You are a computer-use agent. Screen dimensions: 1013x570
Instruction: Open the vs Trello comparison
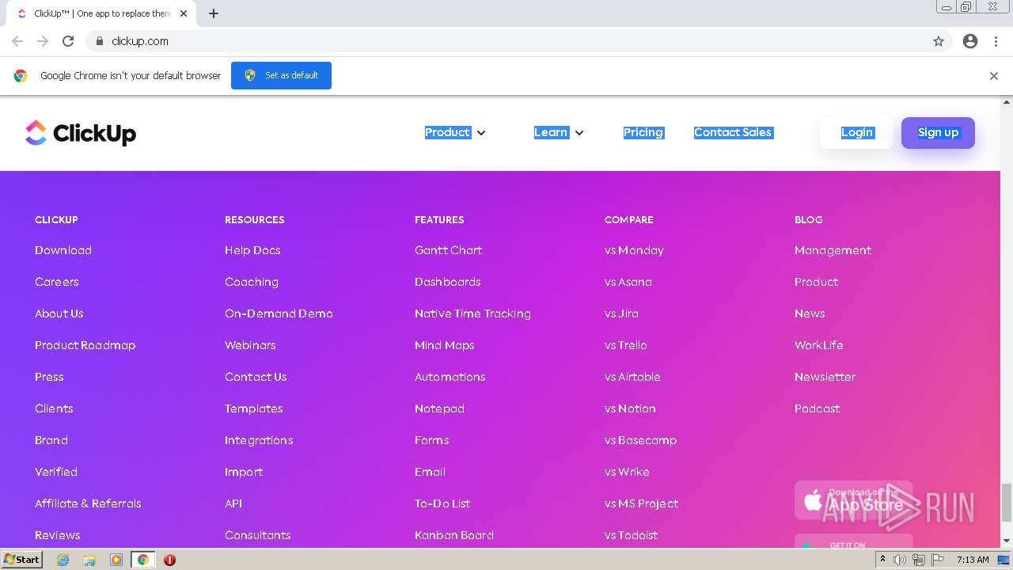(626, 345)
